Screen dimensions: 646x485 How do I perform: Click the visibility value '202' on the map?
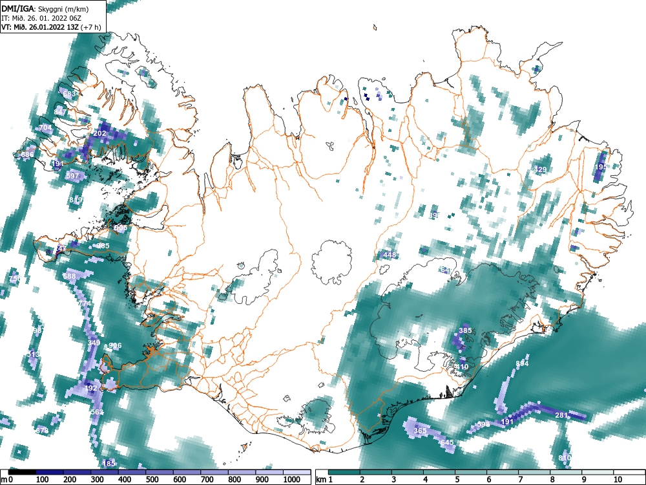[x=99, y=133]
